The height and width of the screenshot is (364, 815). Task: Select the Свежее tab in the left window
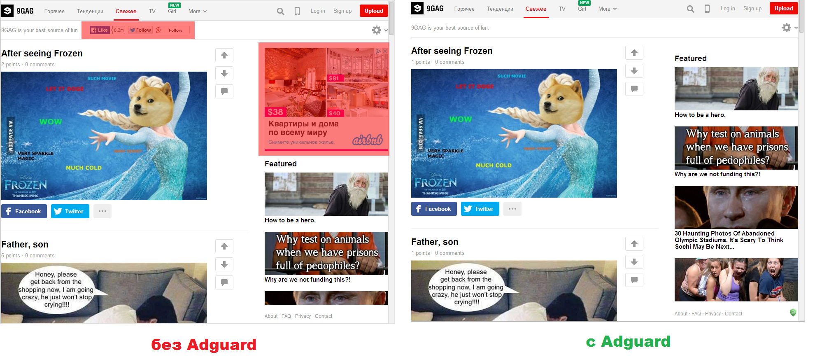[126, 11]
